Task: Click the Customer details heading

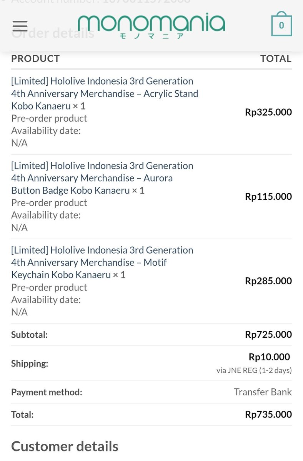Action: 65,446
